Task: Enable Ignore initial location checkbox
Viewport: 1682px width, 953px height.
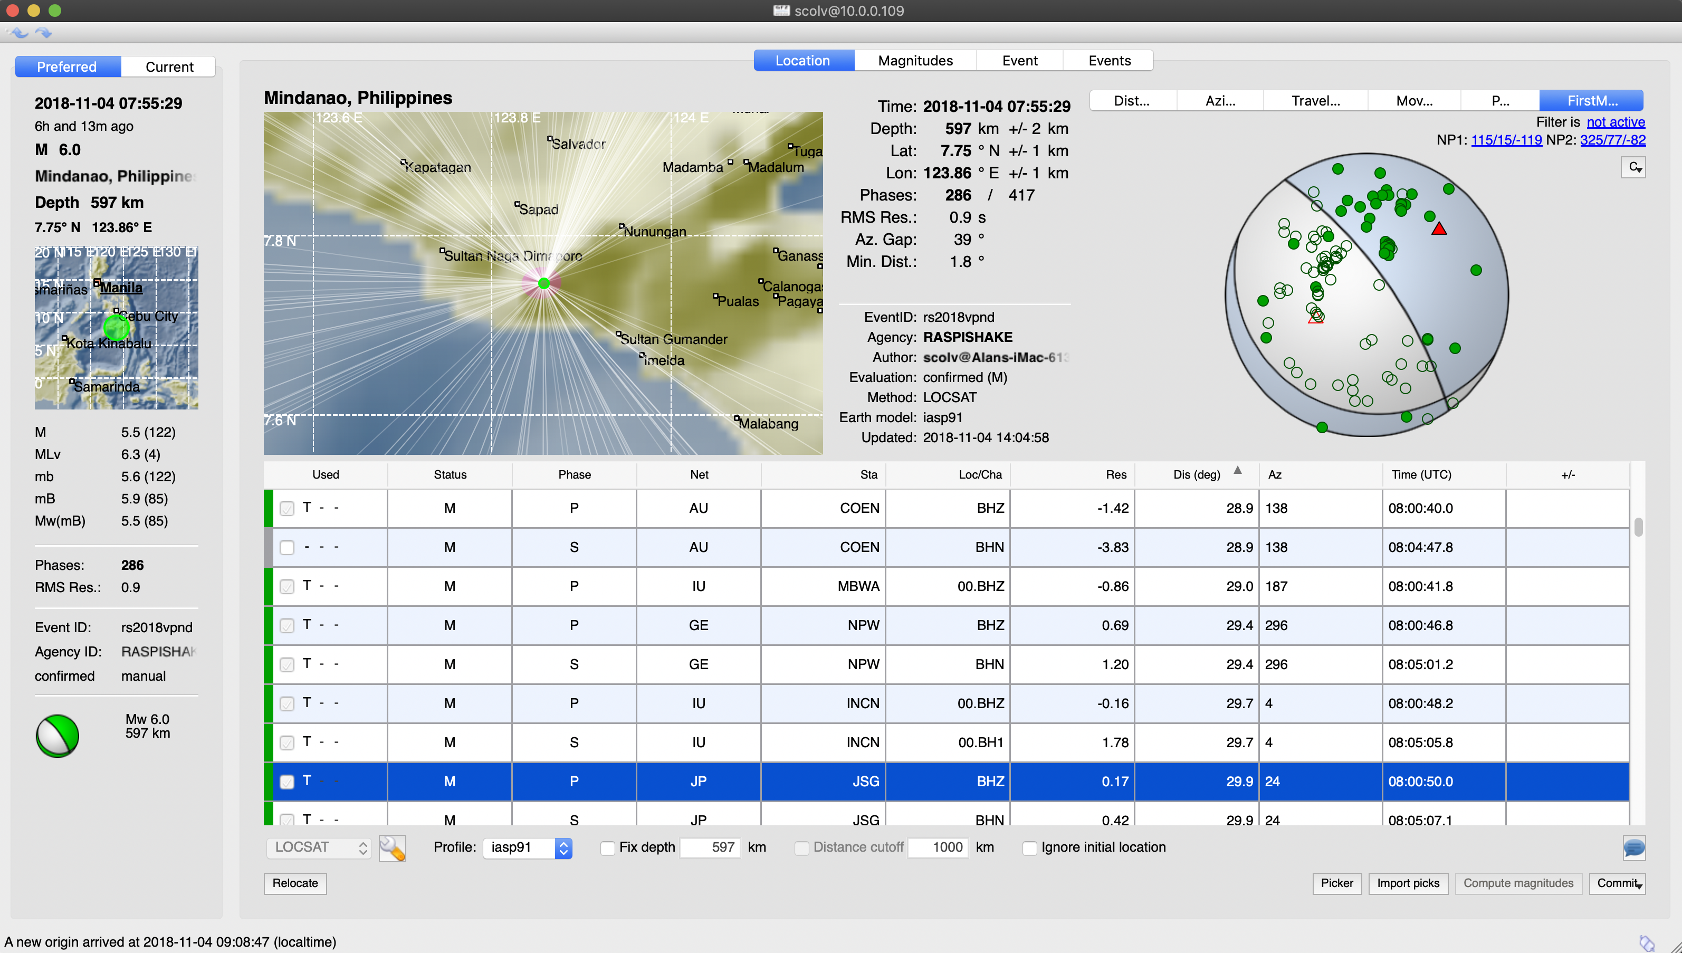Action: 1030,847
